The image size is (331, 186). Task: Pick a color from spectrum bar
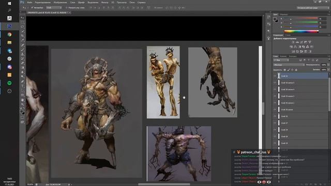[x=302, y=31]
